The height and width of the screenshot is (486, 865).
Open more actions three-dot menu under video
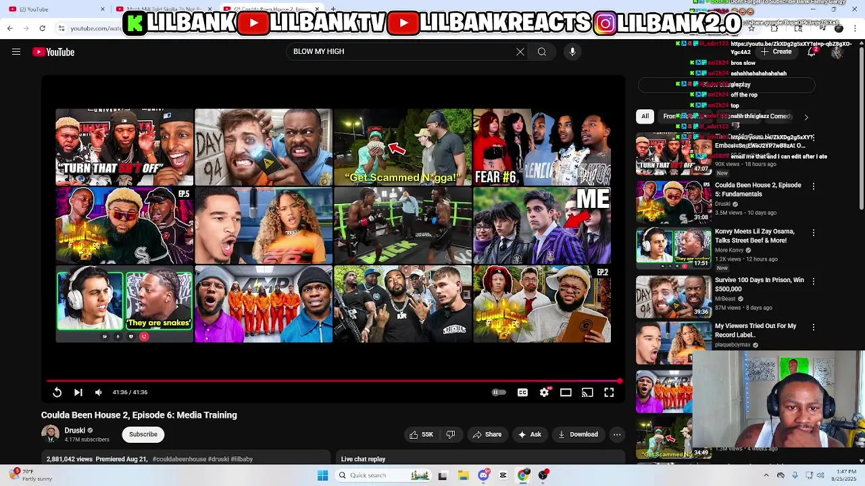(617, 435)
